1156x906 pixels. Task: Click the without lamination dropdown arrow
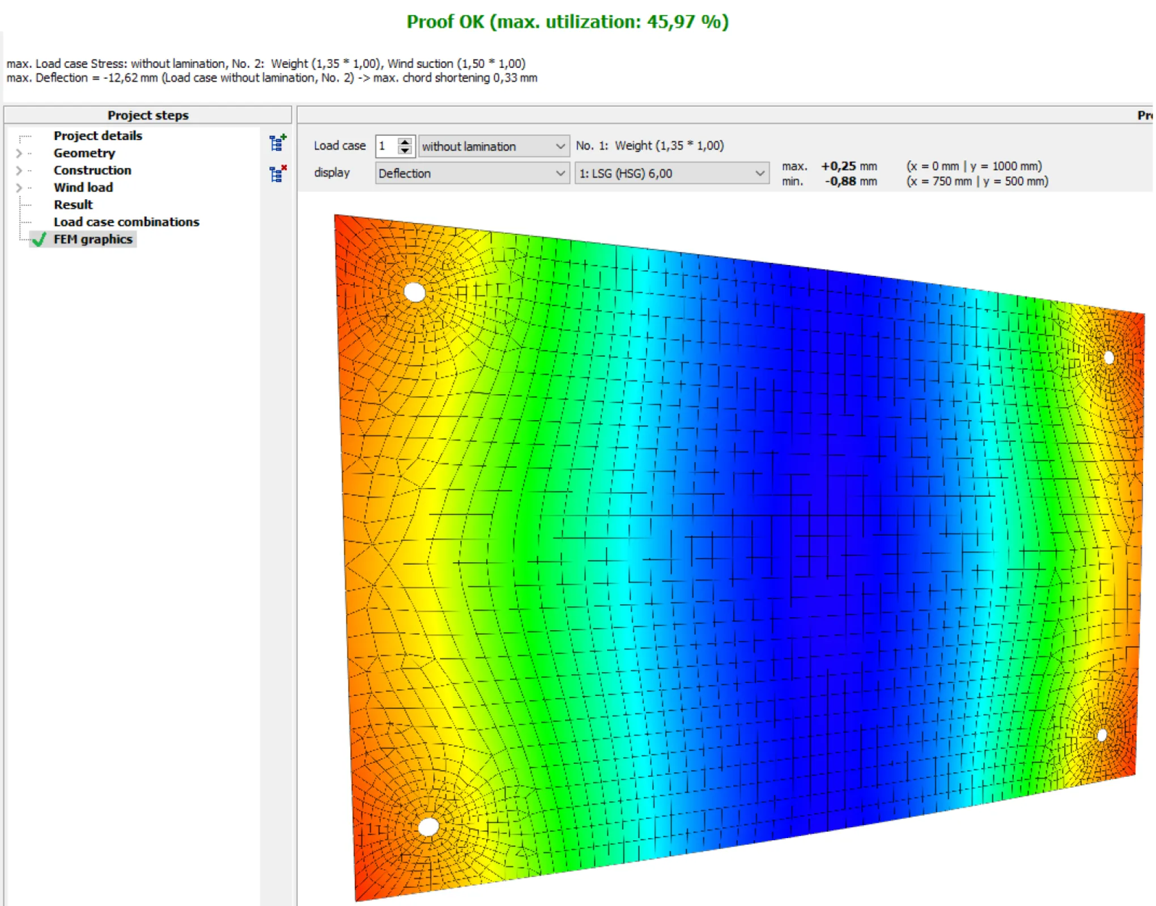tap(560, 146)
